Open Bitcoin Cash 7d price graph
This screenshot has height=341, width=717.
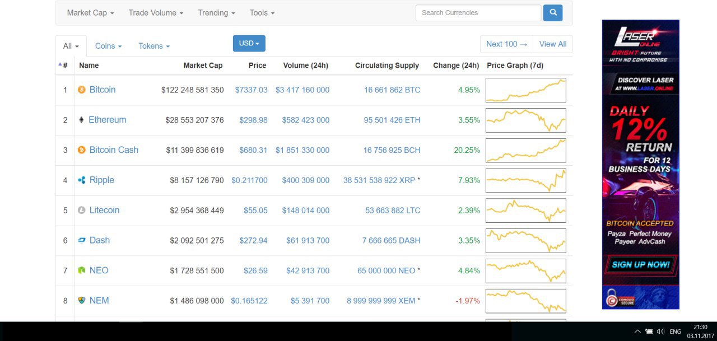[x=526, y=151]
